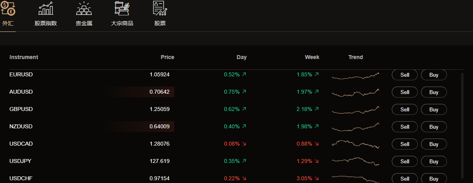Sort by the Week column header

coord(312,57)
